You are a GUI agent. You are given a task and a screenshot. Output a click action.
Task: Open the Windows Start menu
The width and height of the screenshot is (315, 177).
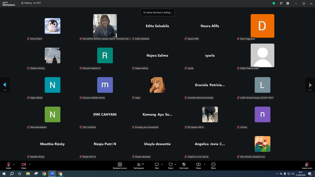(x=4, y=174)
